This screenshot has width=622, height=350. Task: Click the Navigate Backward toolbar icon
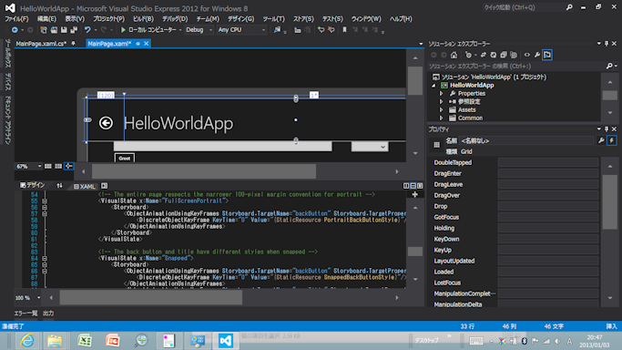tap(15, 30)
